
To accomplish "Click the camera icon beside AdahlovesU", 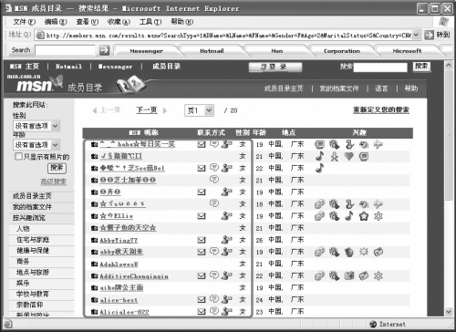I will [95, 265].
